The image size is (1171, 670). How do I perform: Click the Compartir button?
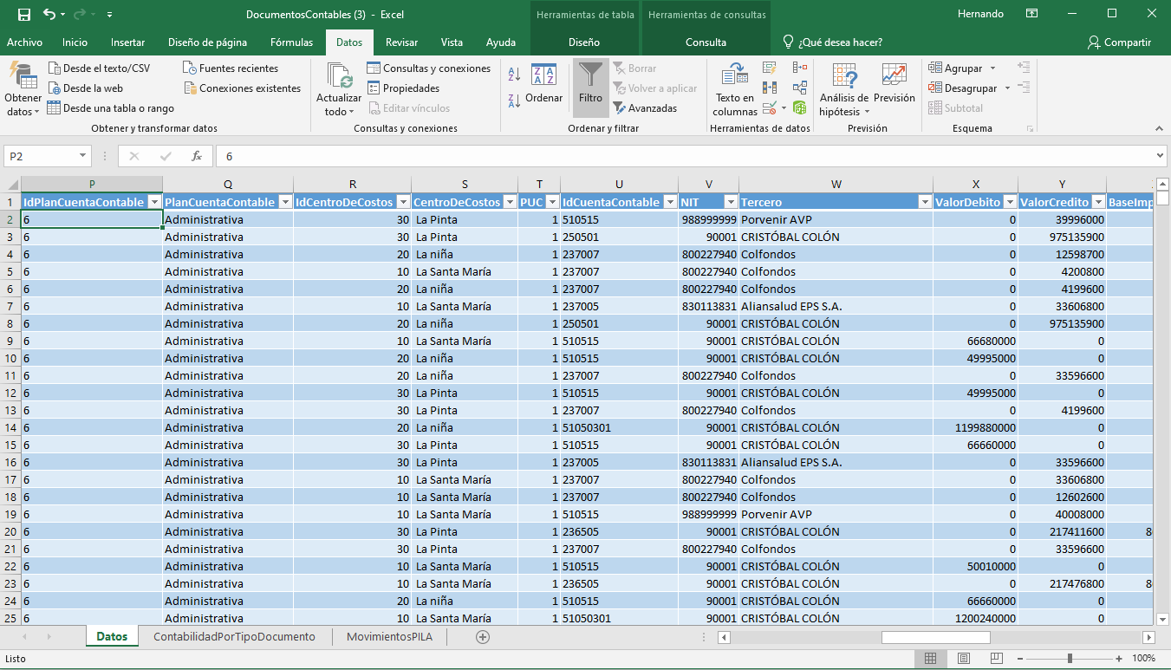1119,42
